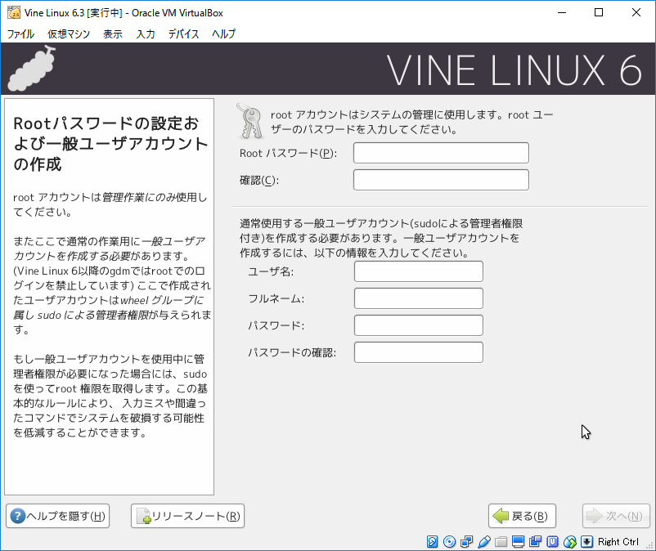Click the mouse integration globe status icon
The height and width of the screenshot is (551, 656).
coord(569,541)
